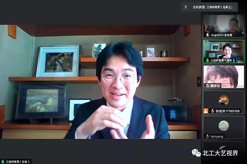This screenshot has height=164, width=247.
Task: Collapse the participant strip with the chevron arrow
Action: [199, 82]
